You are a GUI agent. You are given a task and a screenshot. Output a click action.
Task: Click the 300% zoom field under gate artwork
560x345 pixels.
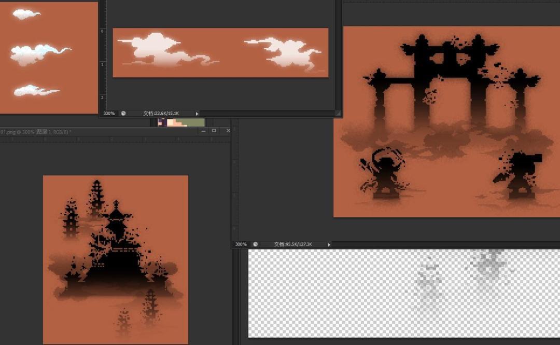(241, 244)
